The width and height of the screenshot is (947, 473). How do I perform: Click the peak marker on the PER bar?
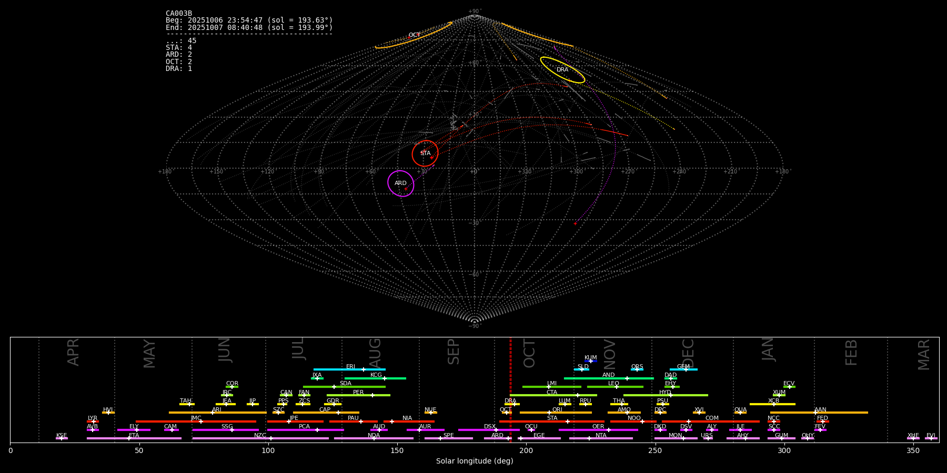pos(372,395)
